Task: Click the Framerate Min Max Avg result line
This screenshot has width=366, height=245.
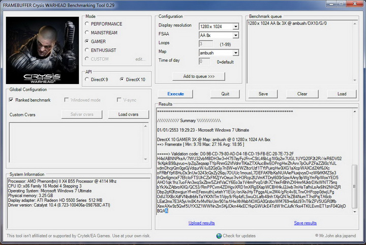Action: pyautogui.click(x=200, y=145)
